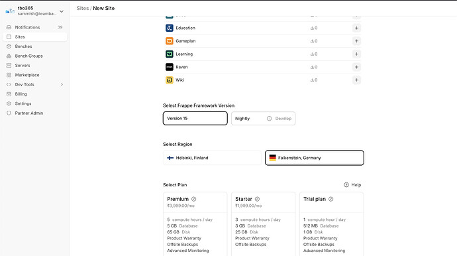Click the Gameplan app icon
The height and width of the screenshot is (256, 457).
click(170, 41)
